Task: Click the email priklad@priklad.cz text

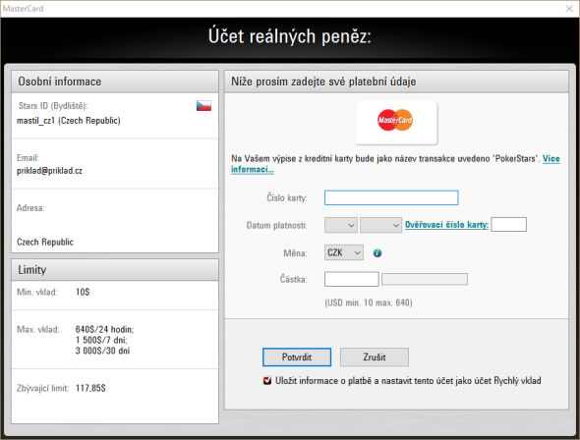Action: click(x=49, y=171)
